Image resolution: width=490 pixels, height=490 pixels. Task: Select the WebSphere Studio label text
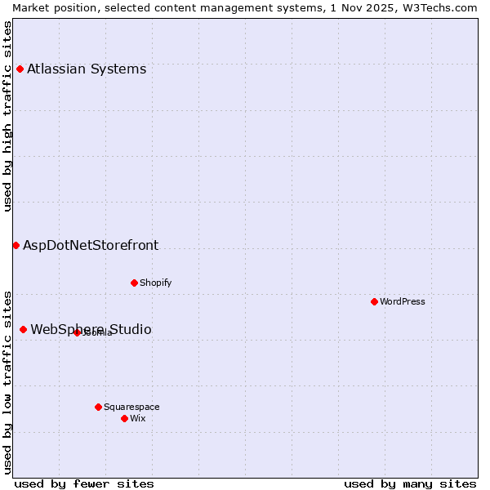(x=91, y=329)
